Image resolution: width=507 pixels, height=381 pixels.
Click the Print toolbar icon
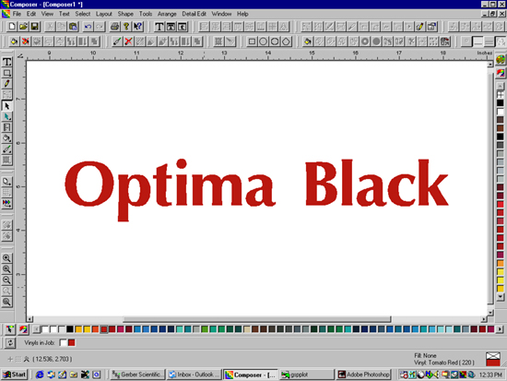(114, 26)
